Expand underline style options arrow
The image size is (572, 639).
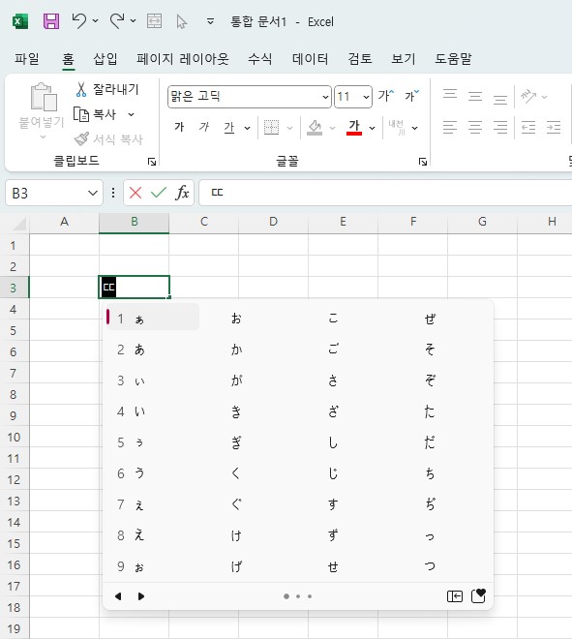248,128
